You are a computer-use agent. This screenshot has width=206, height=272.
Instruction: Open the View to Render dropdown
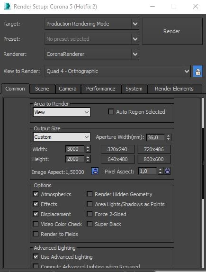tap(117, 71)
